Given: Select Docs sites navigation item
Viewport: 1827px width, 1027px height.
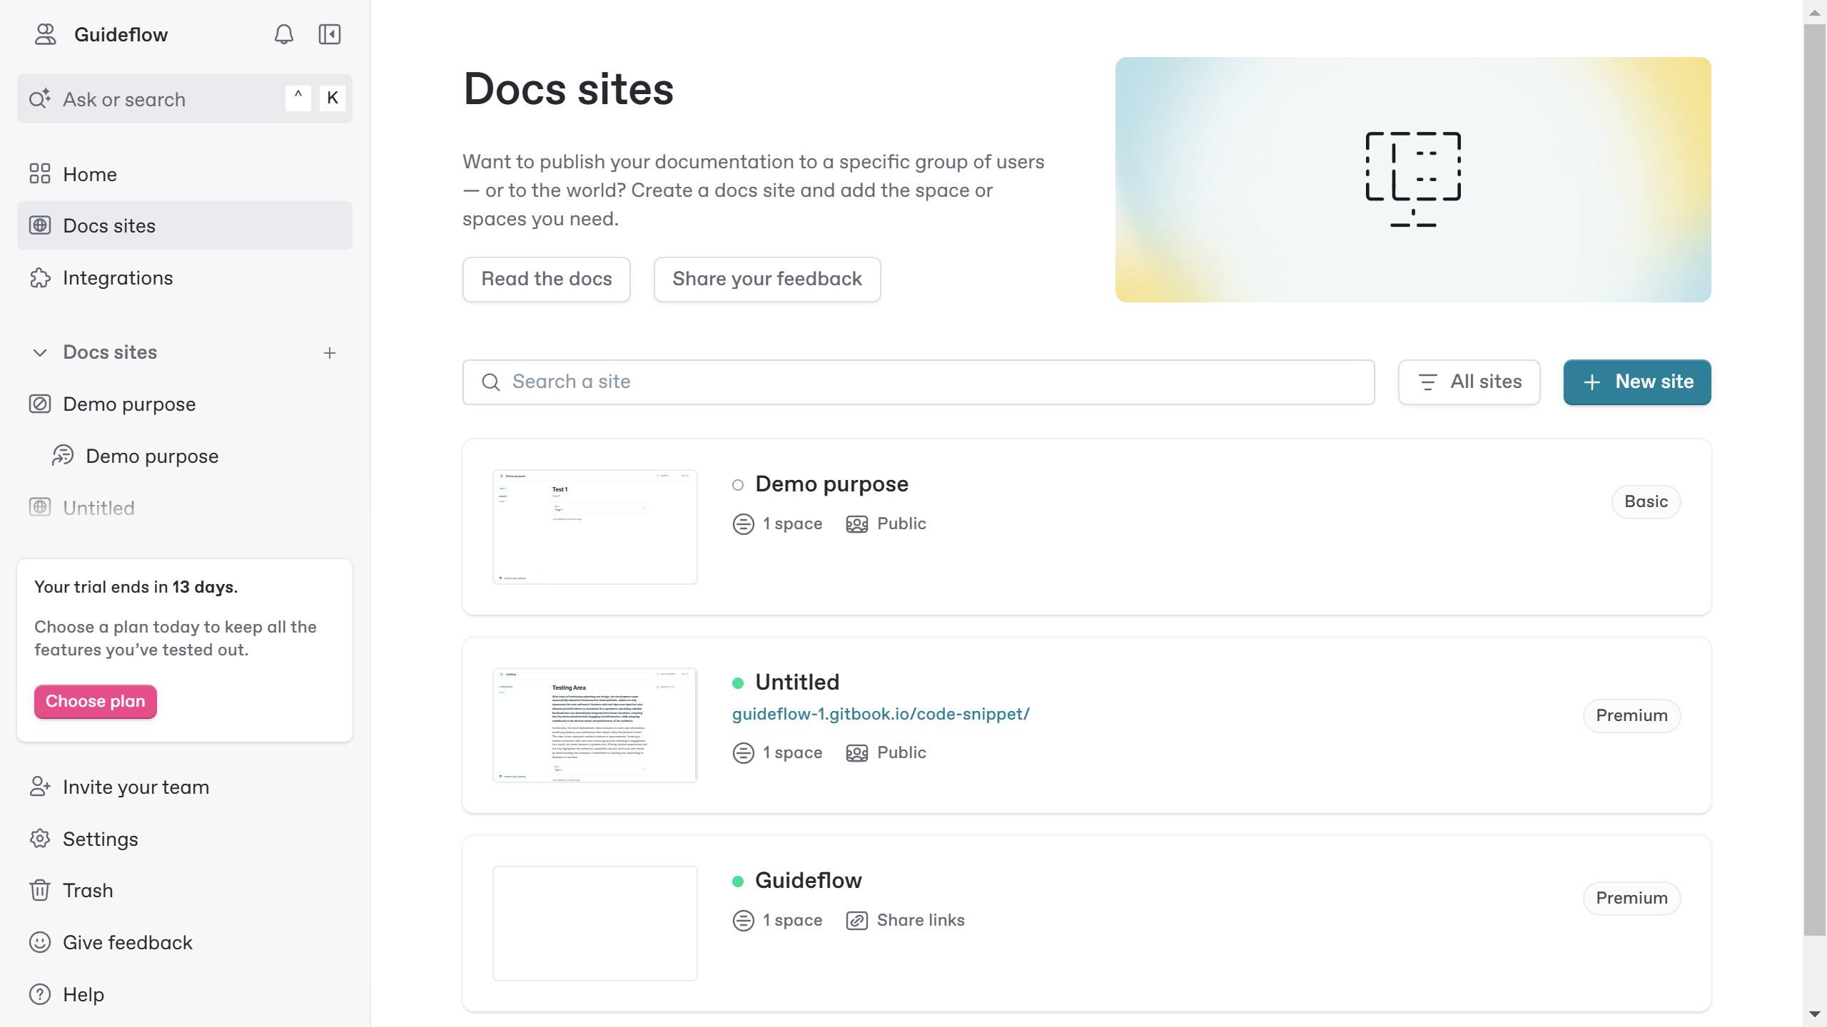Looking at the screenshot, I should [x=184, y=225].
